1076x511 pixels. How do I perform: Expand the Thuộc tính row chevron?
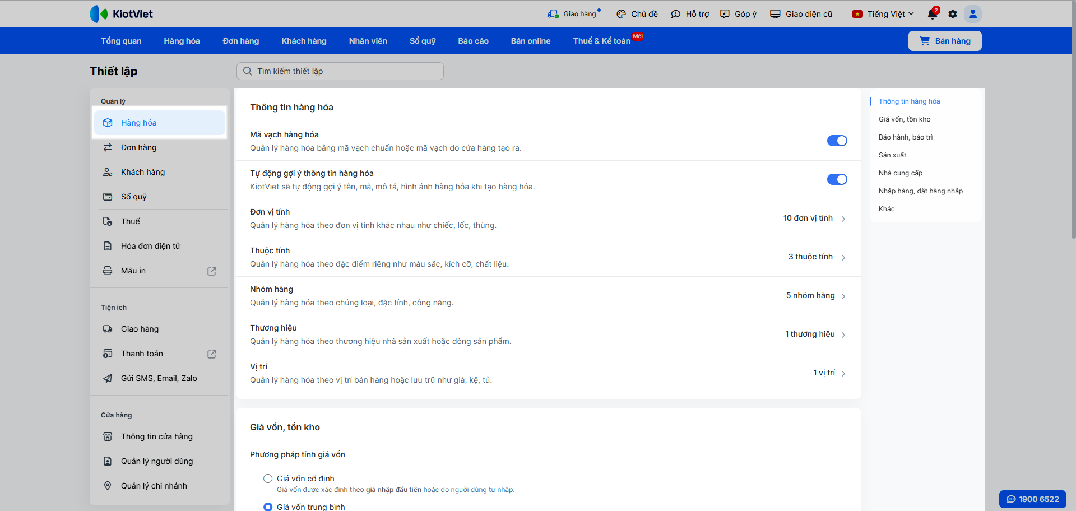click(x=843, y=258)
